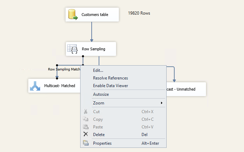244x152 pixels.
Task: Choose Edit... from the context menu
Action: point(98,70)
